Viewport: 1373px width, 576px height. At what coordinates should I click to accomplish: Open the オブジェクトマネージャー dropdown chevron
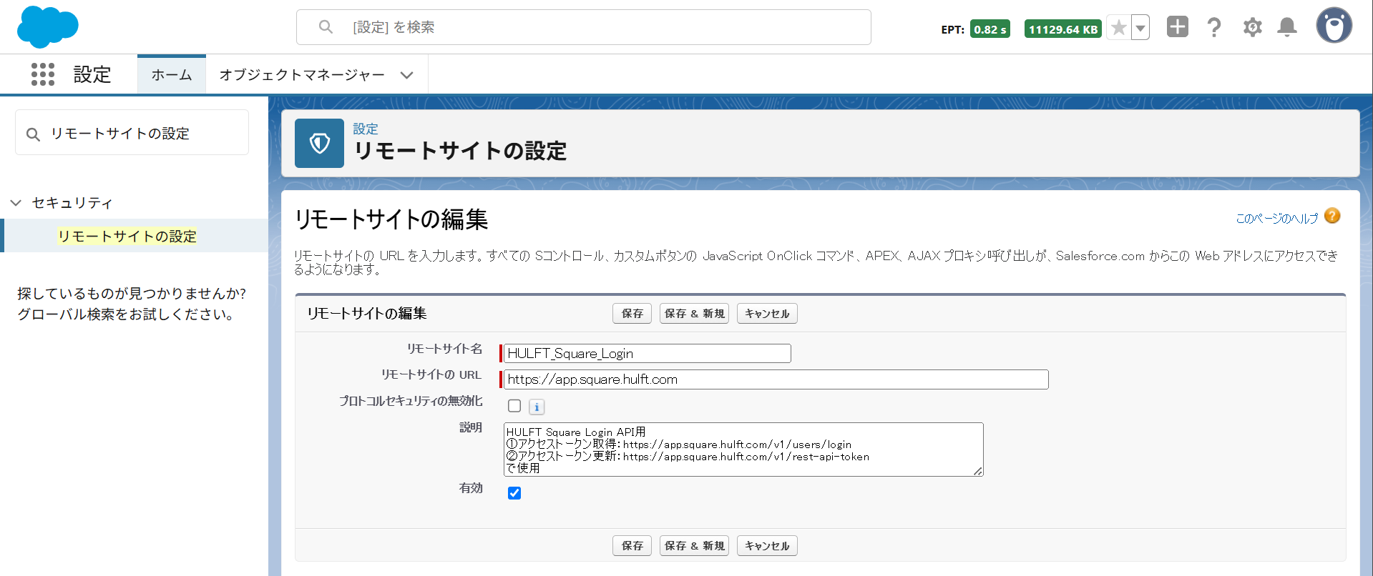[406, 75]
